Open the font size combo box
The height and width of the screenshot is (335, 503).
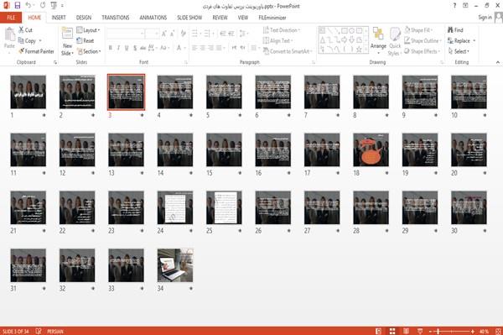[x=152, y=34]
